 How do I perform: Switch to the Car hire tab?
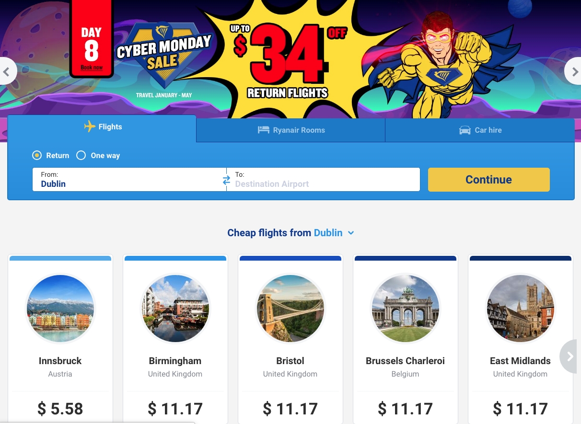click(x=480, y=130)
